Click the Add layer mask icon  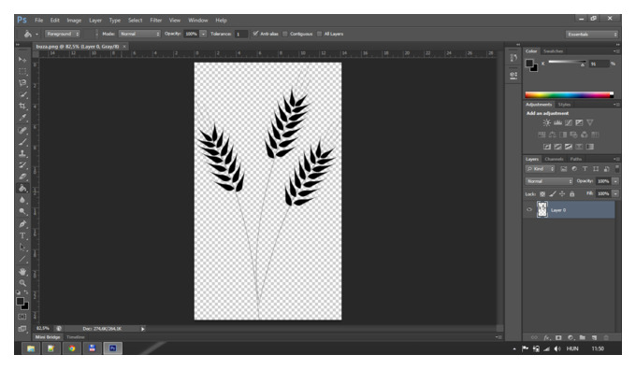point(558,337)
